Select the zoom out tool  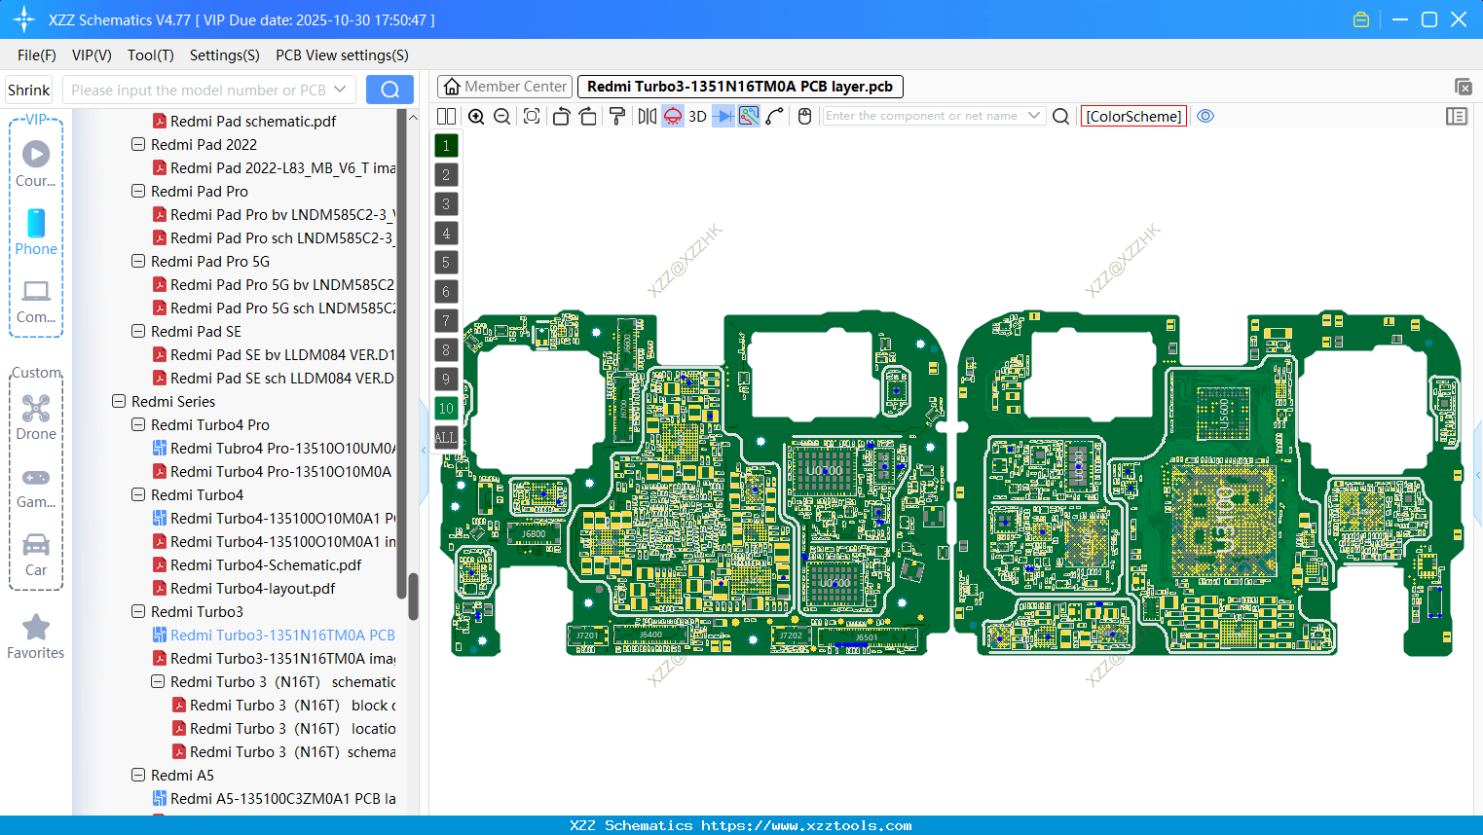[x=501, y=116]
